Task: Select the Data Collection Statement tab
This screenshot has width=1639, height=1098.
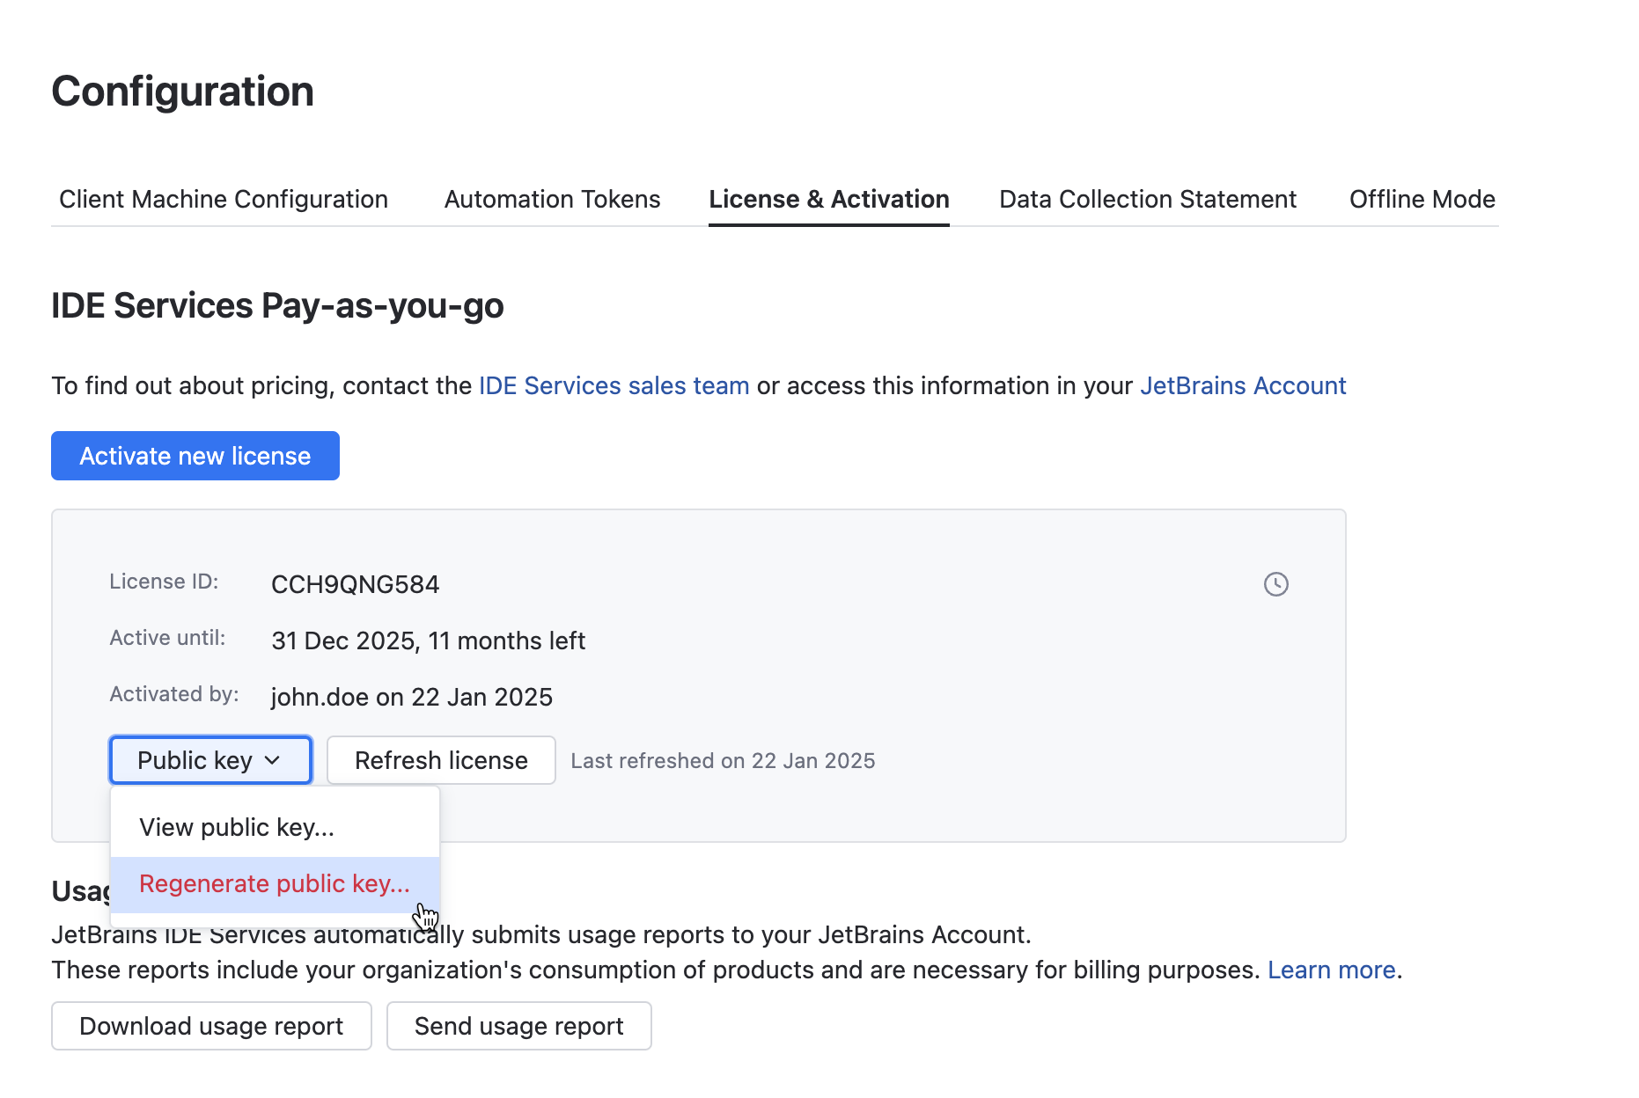Action: (x=1147, y=199)
